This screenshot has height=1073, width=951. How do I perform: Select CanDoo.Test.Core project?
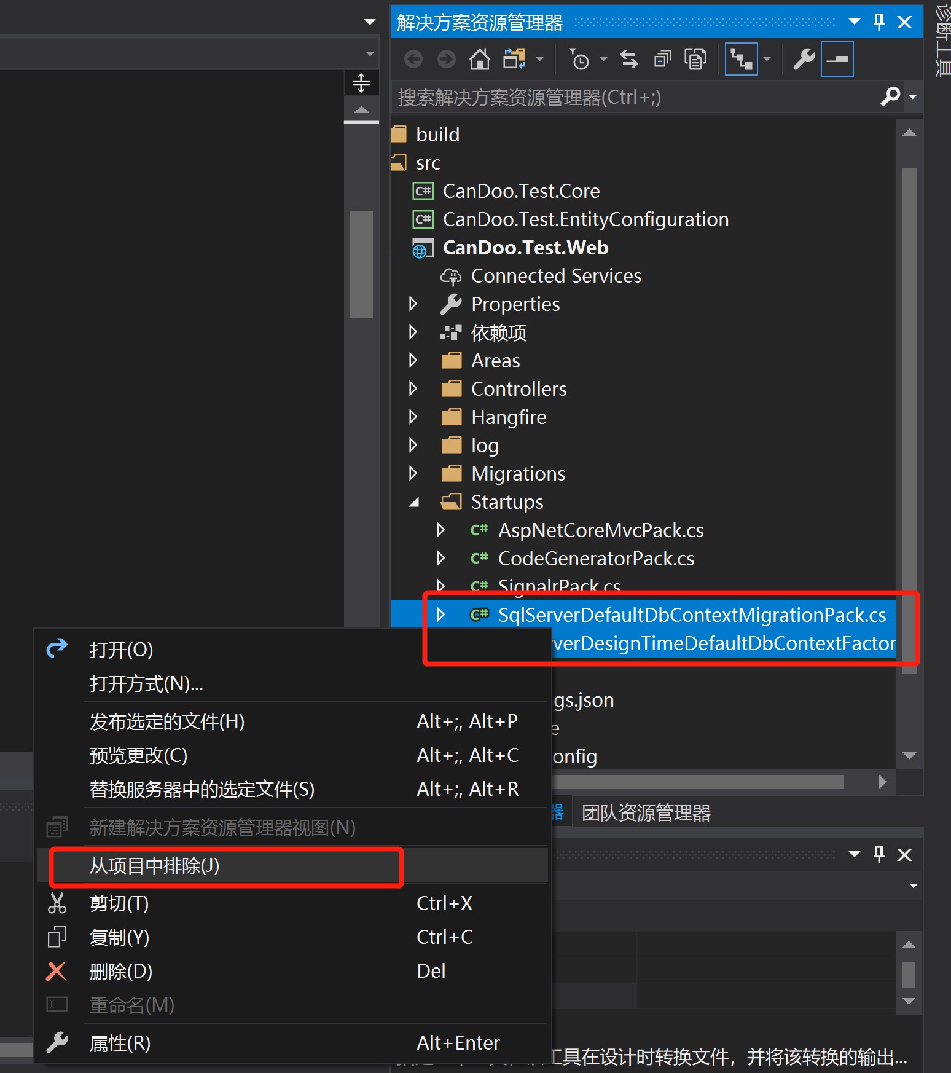coord(521,191)
